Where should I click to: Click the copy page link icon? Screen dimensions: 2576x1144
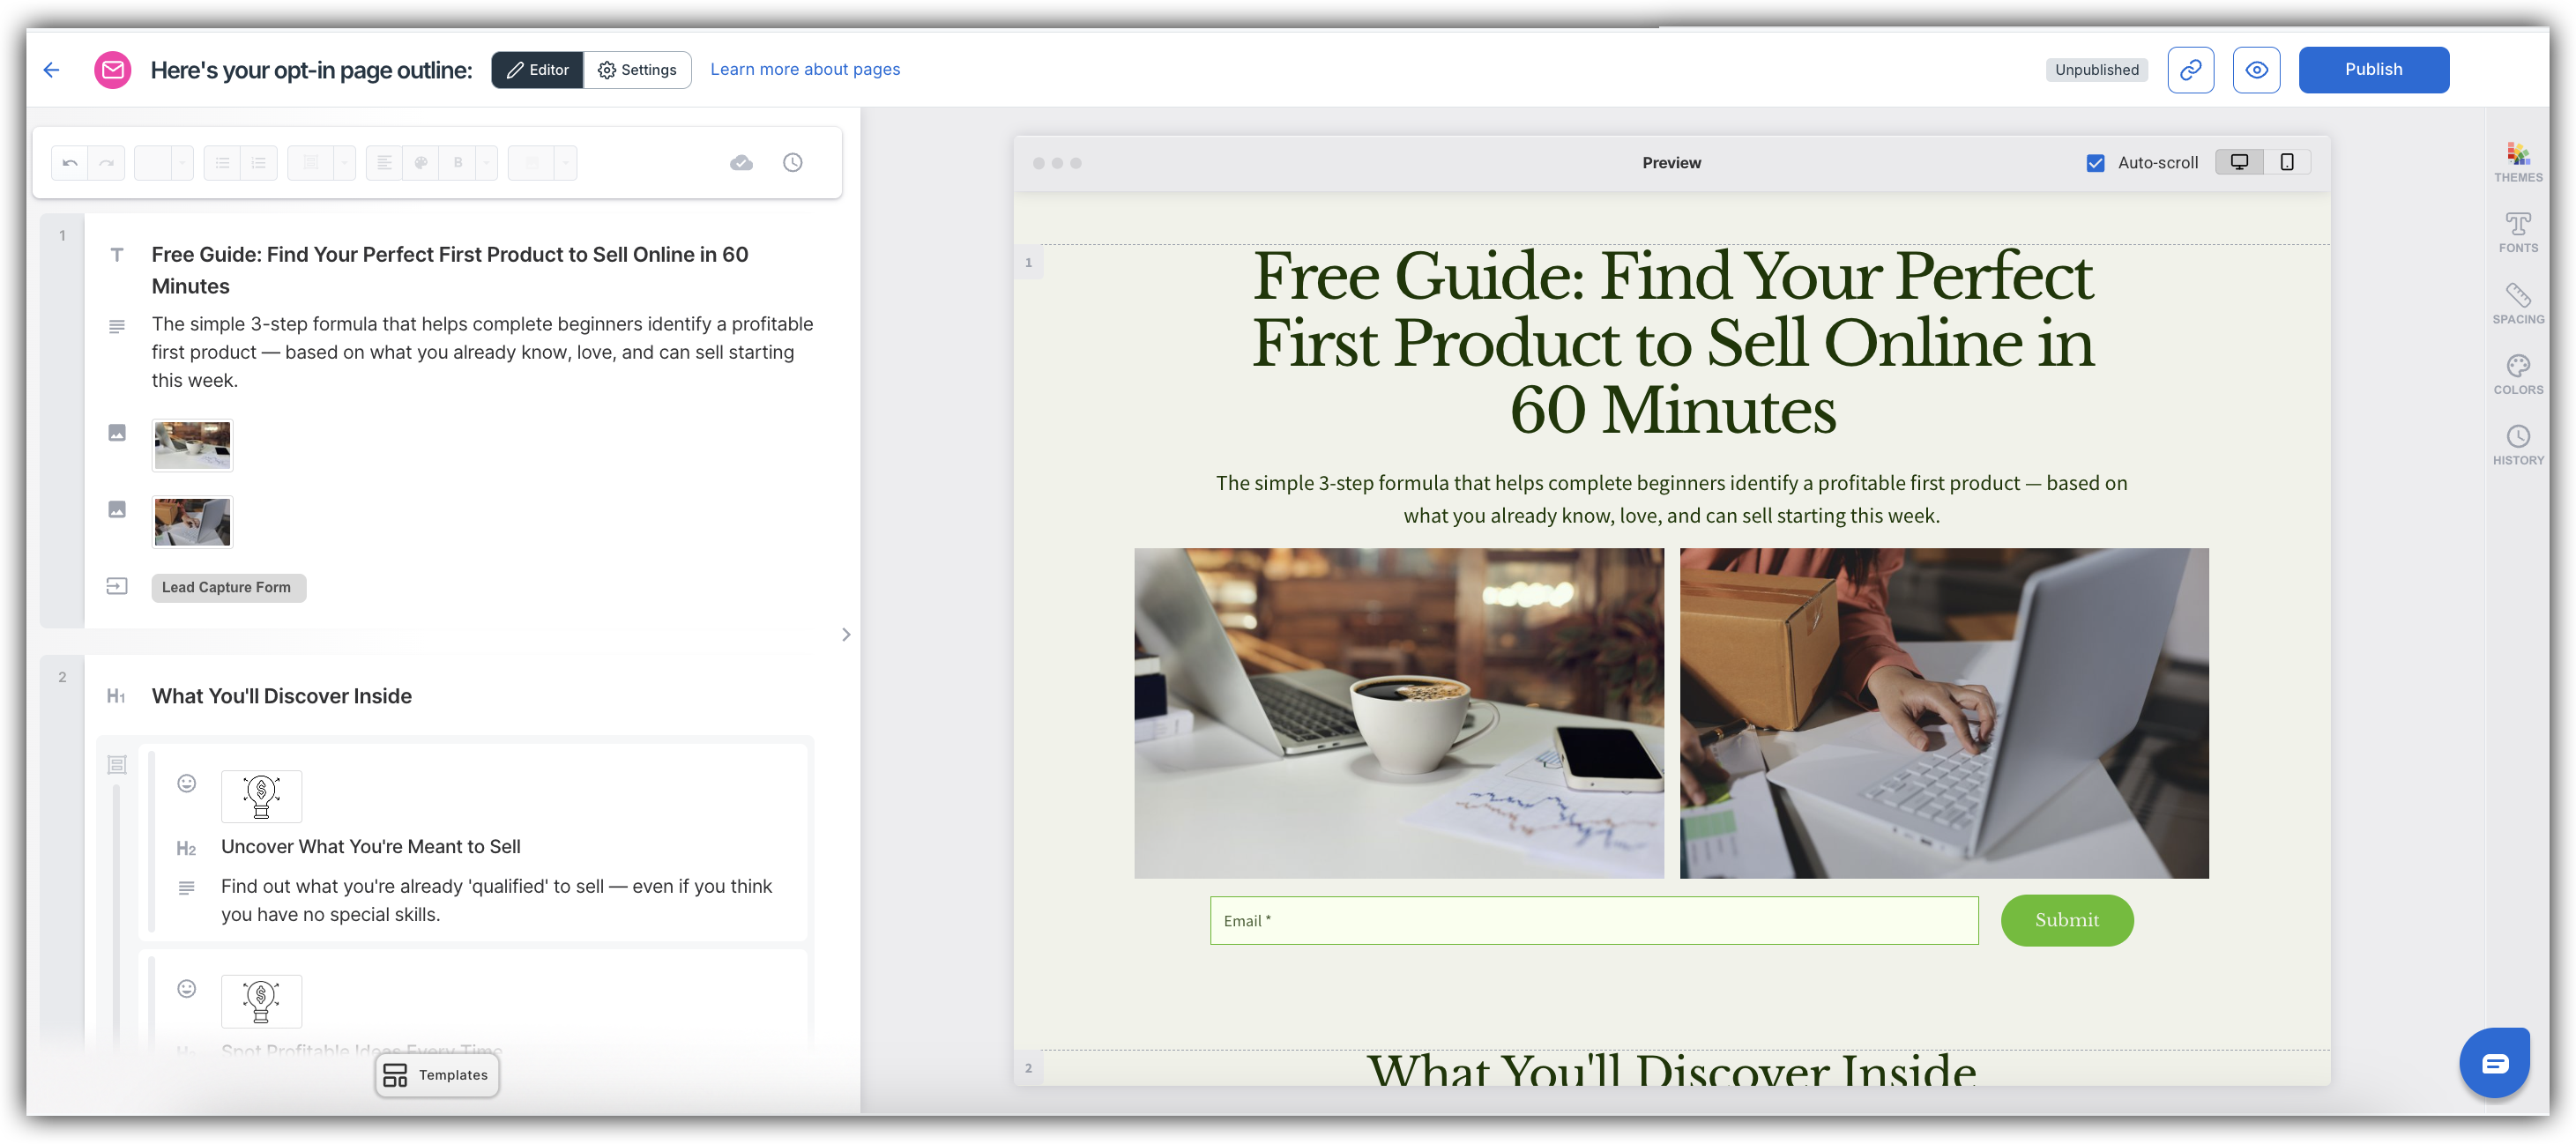click(x=2190, y=70)
